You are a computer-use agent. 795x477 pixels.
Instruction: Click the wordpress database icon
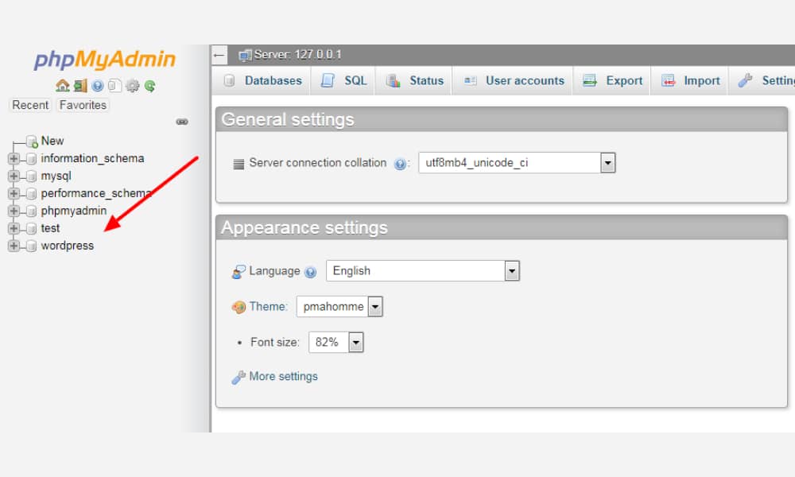31,246
